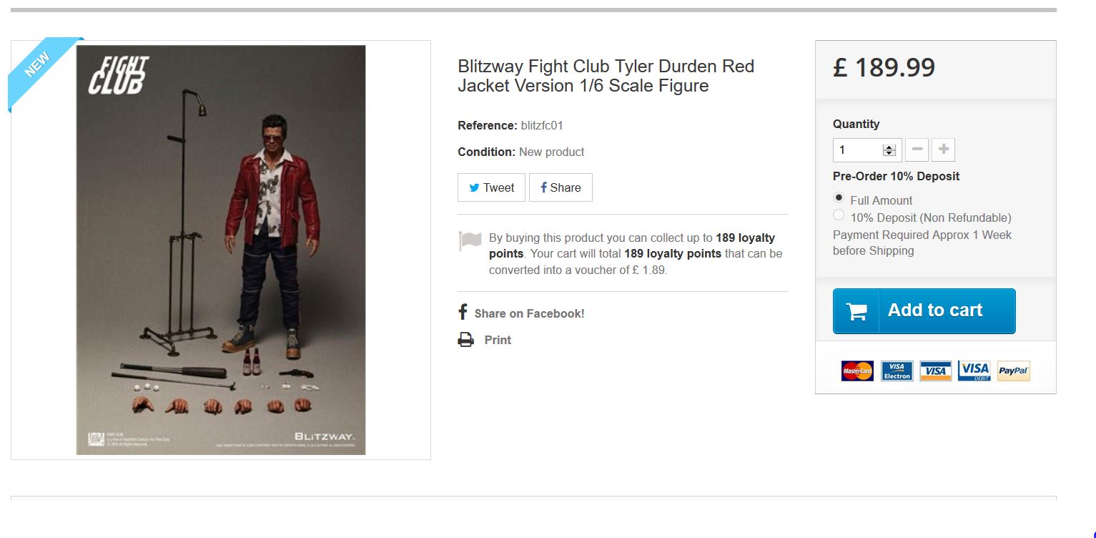Screen dimensions: 1096x538
Task: Click the printer icon next to Print
Action: tap(465, 340)
